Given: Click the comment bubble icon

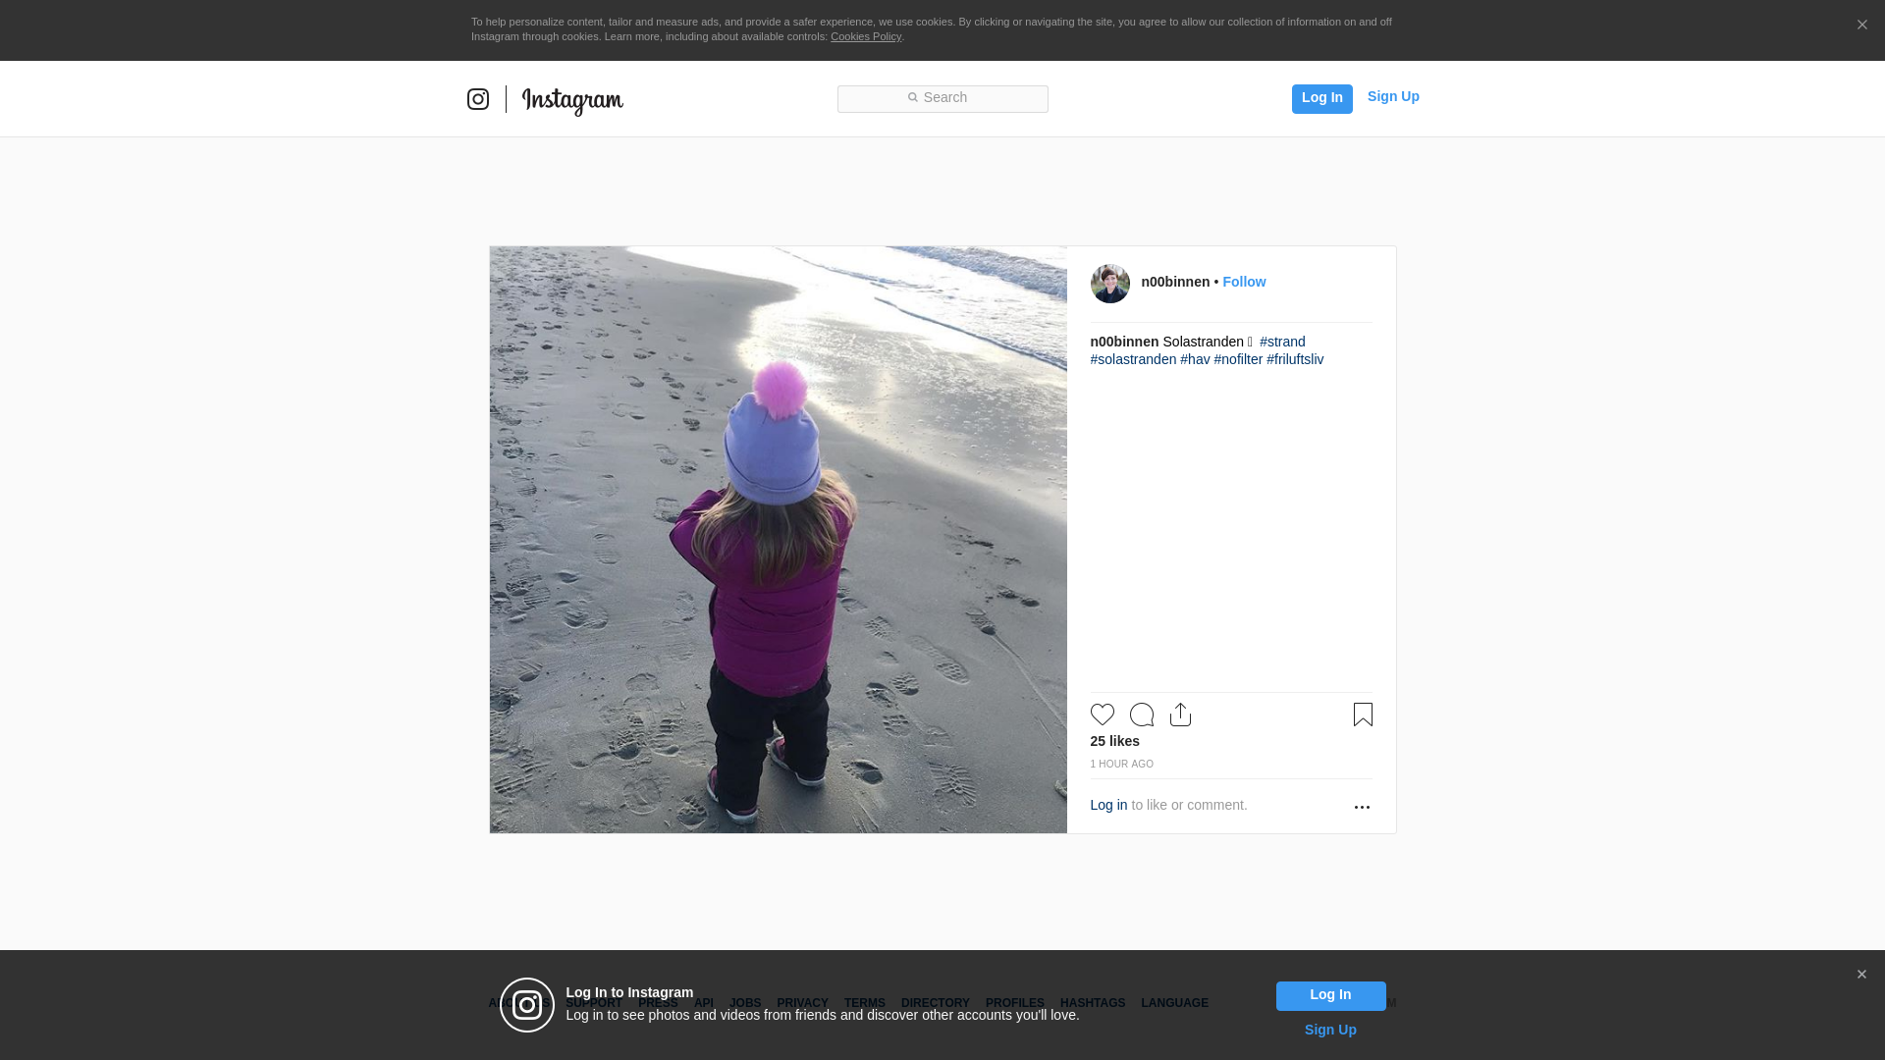Looking at the screenshot, I should point(1142,715).
